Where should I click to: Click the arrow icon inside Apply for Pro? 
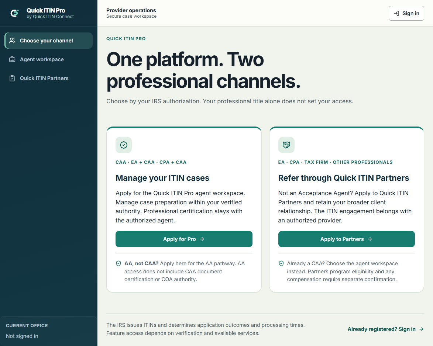click(202, 239)
